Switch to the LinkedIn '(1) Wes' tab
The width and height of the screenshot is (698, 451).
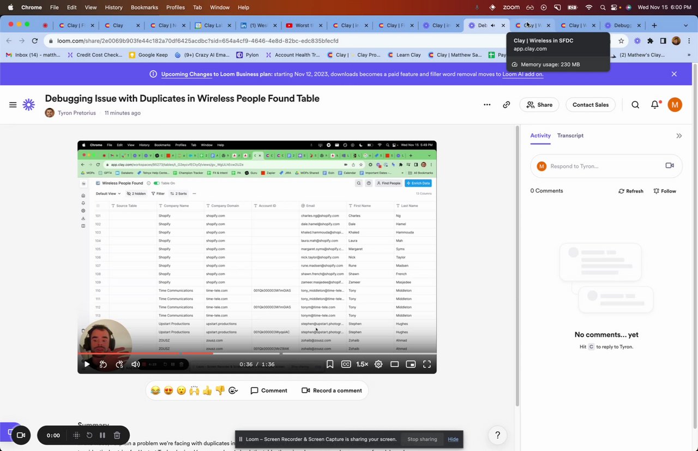(257, 25)
